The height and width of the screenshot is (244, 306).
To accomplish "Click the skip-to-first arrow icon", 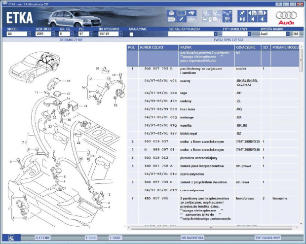I will (252, 19).
